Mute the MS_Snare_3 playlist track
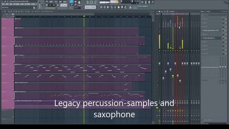This screenshot has width=229, height=129. (x=13, y=35)
